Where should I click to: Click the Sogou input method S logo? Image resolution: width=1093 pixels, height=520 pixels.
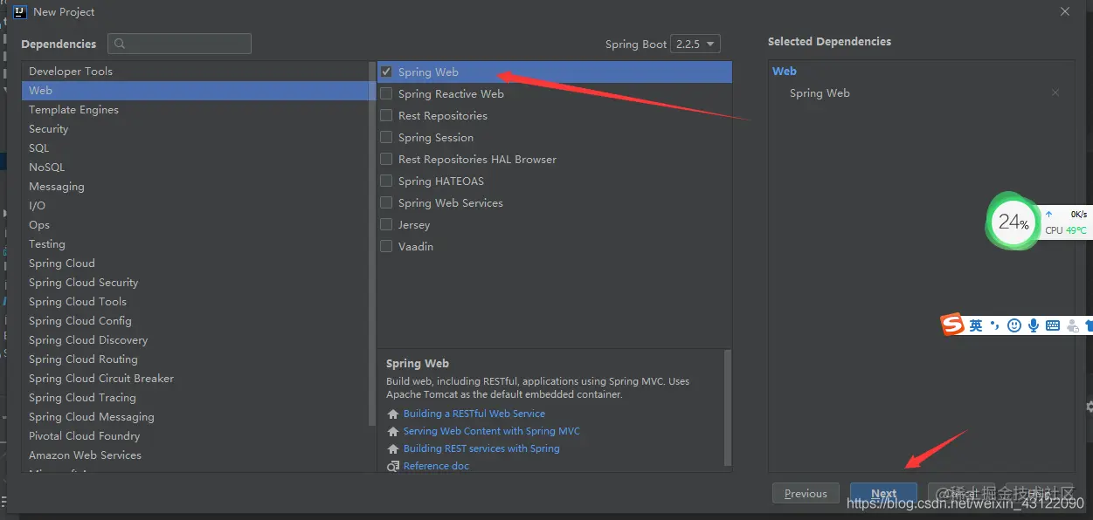click(x=952, y=325)
